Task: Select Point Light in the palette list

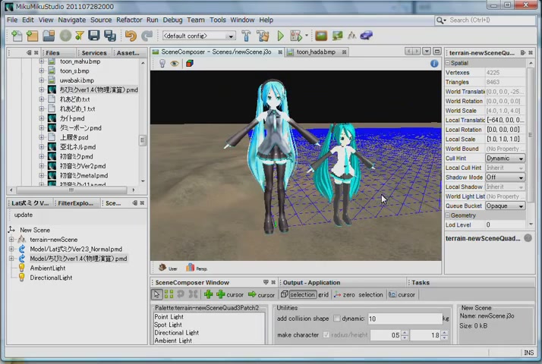Action: (x=169, y=317)
